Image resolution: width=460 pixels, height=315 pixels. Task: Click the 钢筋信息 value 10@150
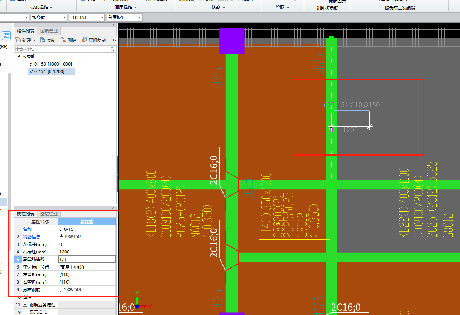tap(87, 237)
